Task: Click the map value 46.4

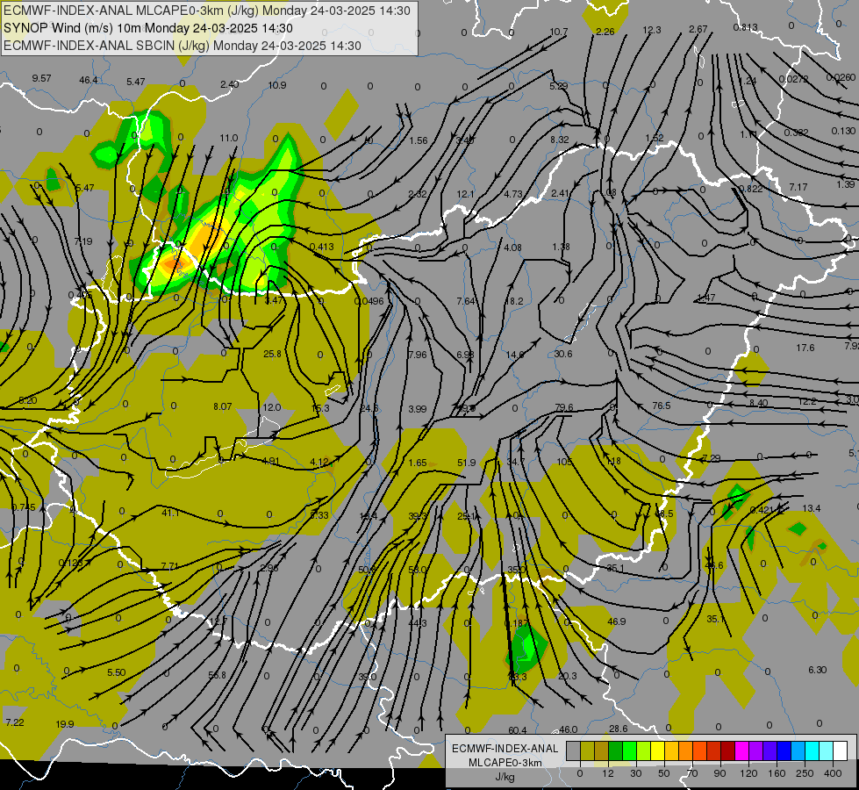Action: click(x=89, y=80)
